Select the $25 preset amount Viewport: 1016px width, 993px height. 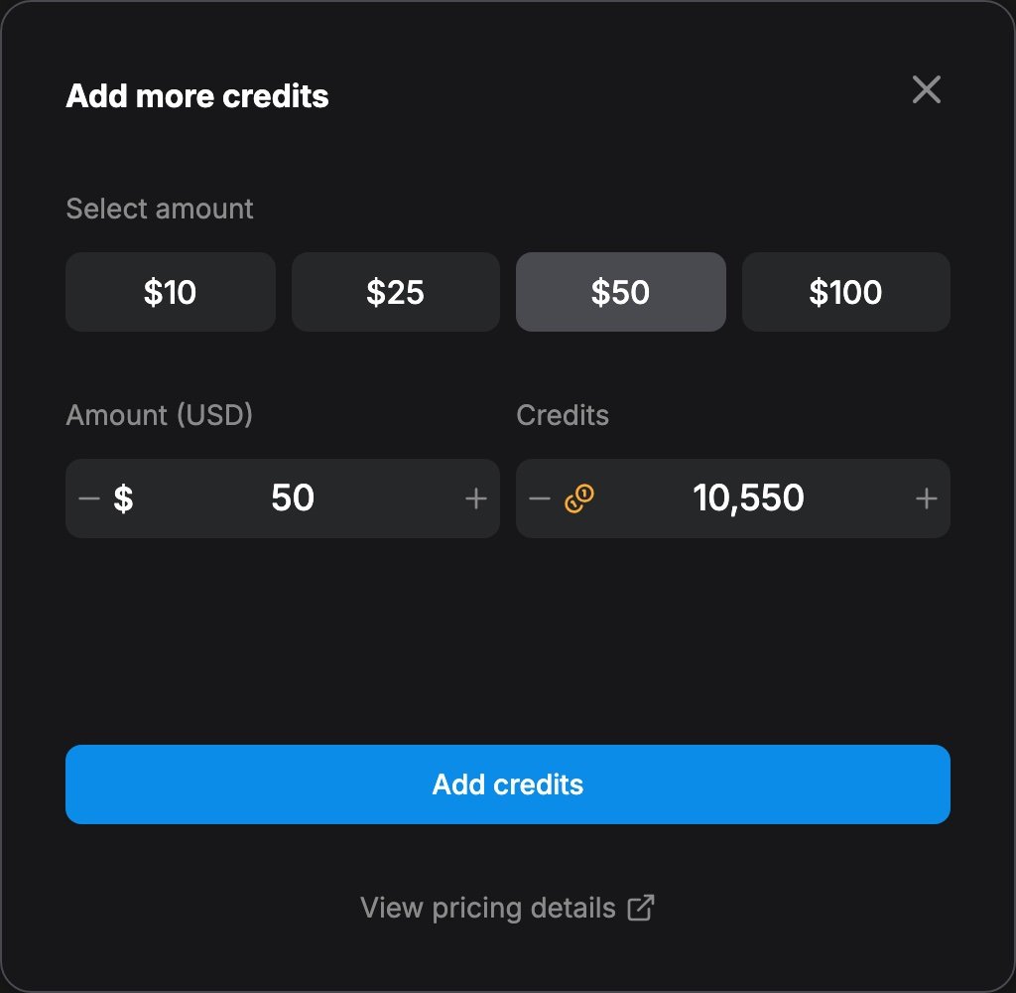click(x=395, y=292)
